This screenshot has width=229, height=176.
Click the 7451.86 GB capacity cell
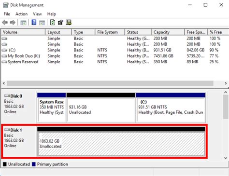(163, 56)
